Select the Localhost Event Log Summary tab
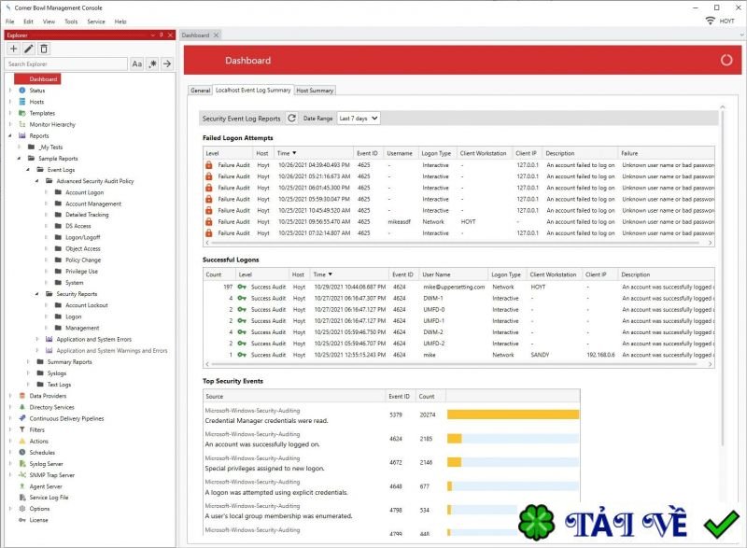Viewport: 747px width, 548px height. tap(251, 91)
